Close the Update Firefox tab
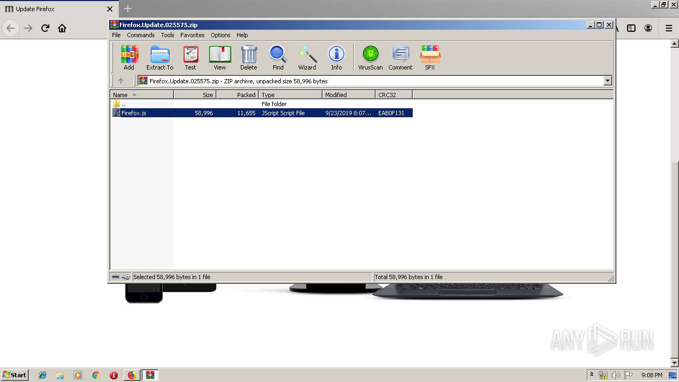Image resolution: width=679 pixels, height=382 pixels. 110,9
